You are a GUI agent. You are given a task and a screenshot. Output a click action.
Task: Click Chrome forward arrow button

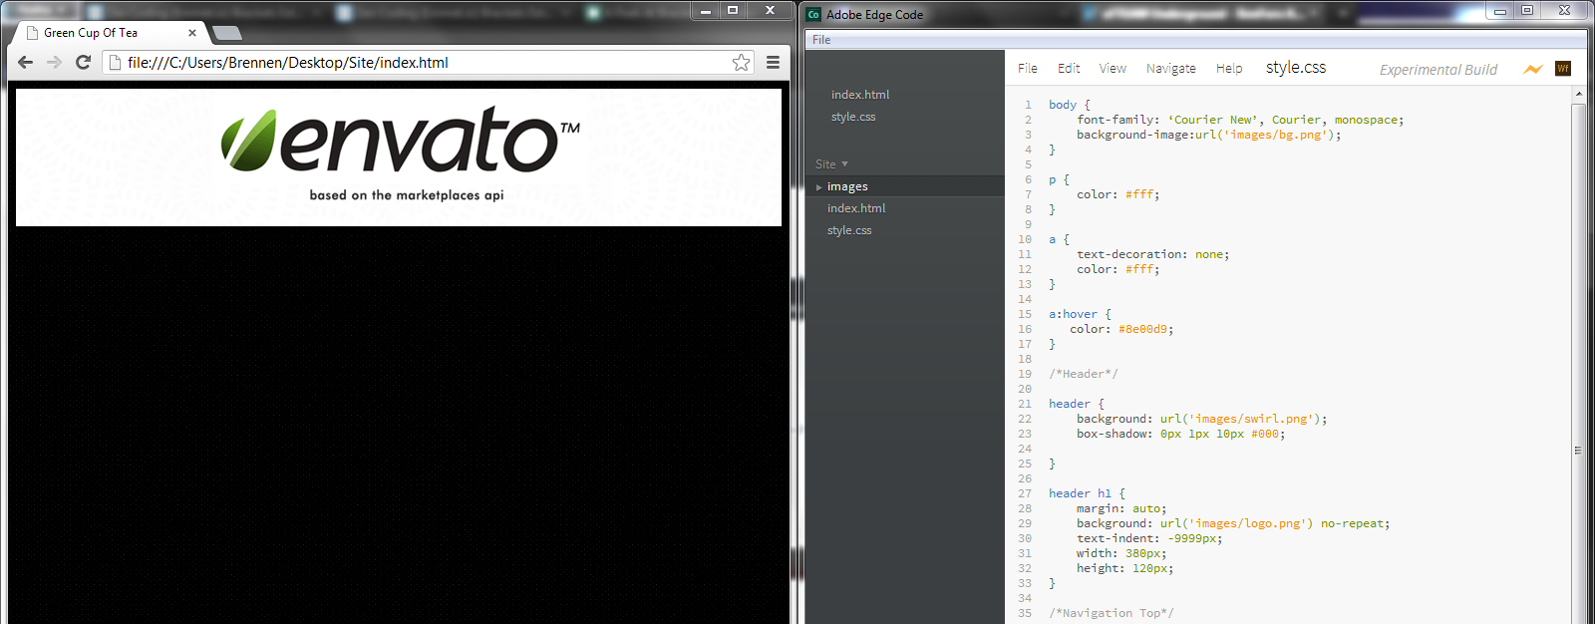pos(54,62)
